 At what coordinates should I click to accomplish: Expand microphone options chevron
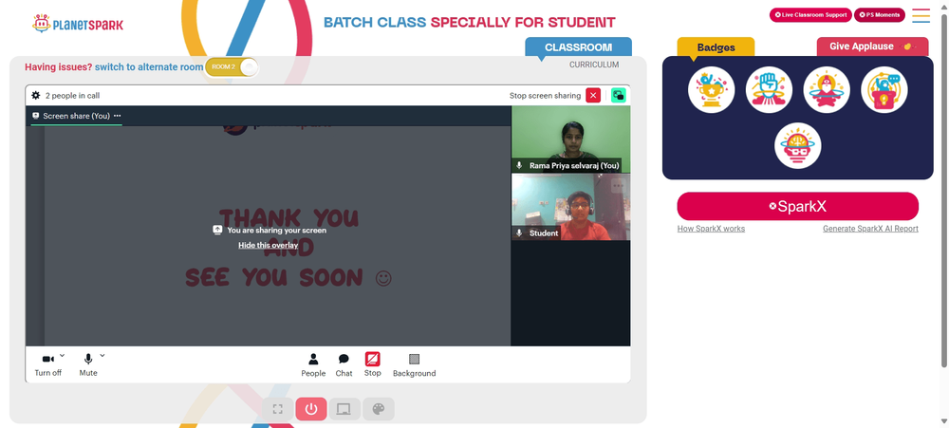(102, 355)
